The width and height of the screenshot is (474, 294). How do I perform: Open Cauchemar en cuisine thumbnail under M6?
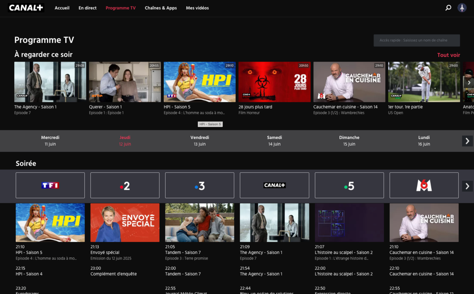click(x=424, y=223)
